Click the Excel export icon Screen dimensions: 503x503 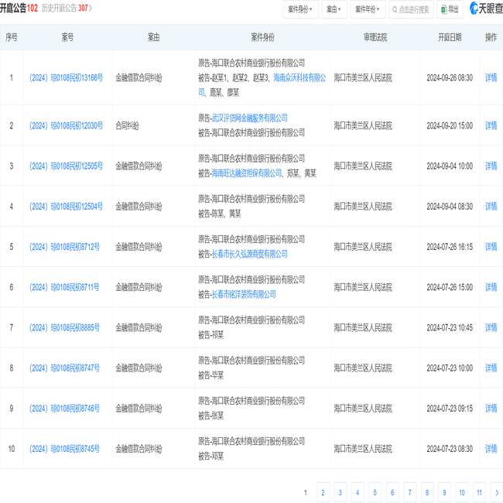click(443, 9)
